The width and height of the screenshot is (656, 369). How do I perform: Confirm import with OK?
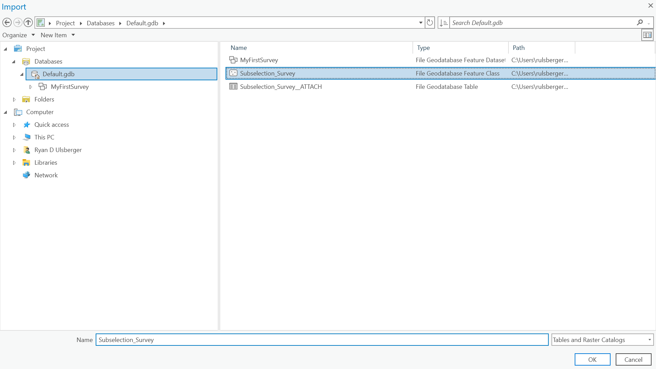[x=592, y=359]
